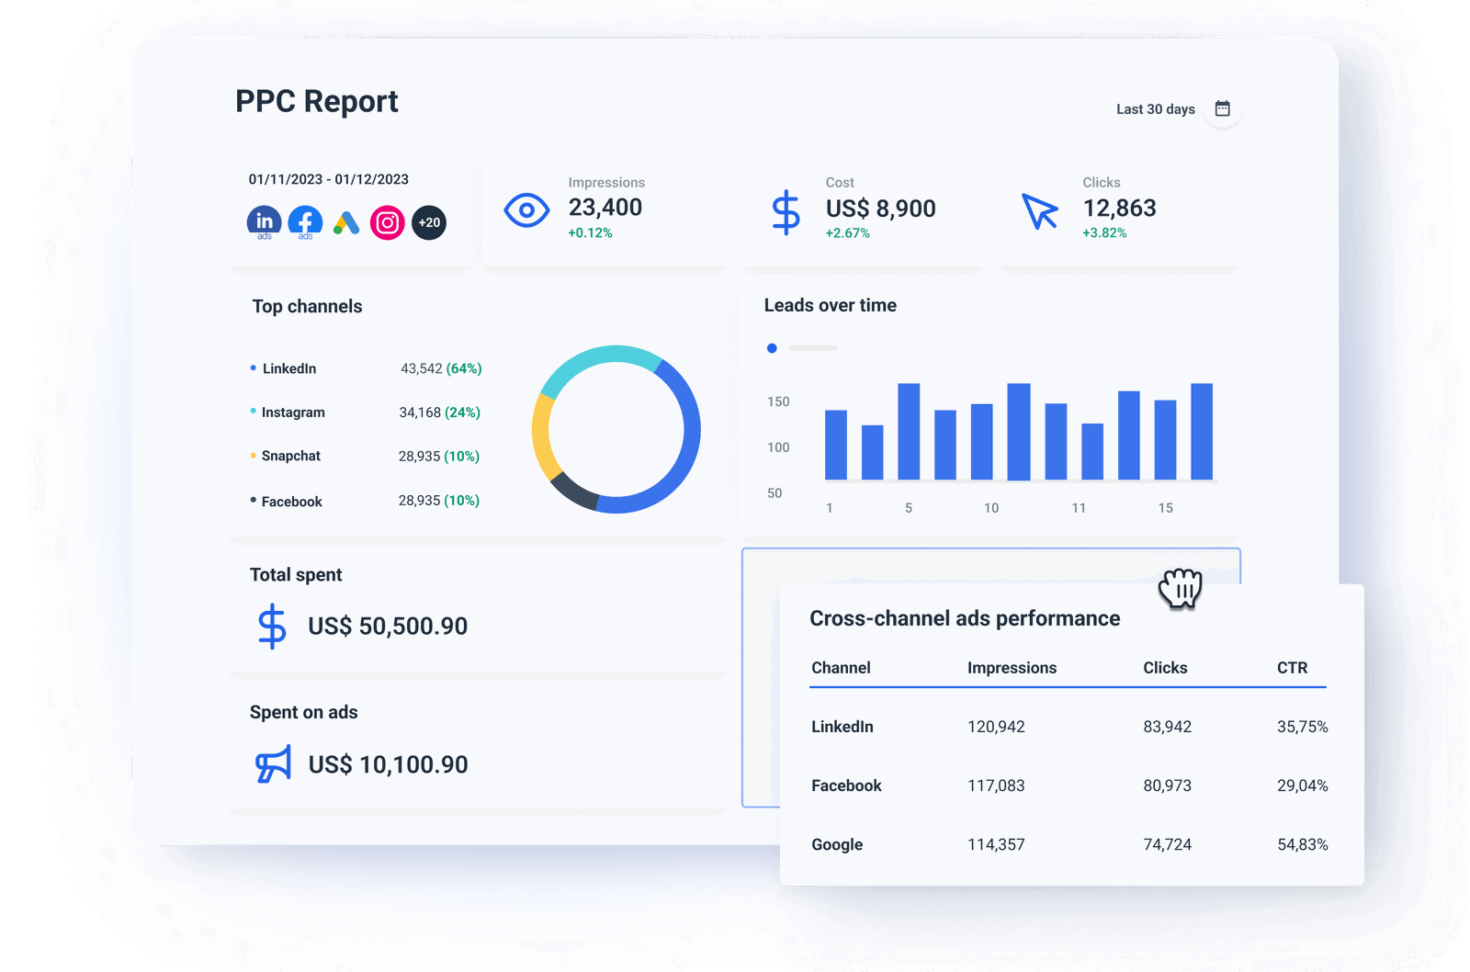Click the LinkedIn Ads channel icon

(x=264, y=221)
